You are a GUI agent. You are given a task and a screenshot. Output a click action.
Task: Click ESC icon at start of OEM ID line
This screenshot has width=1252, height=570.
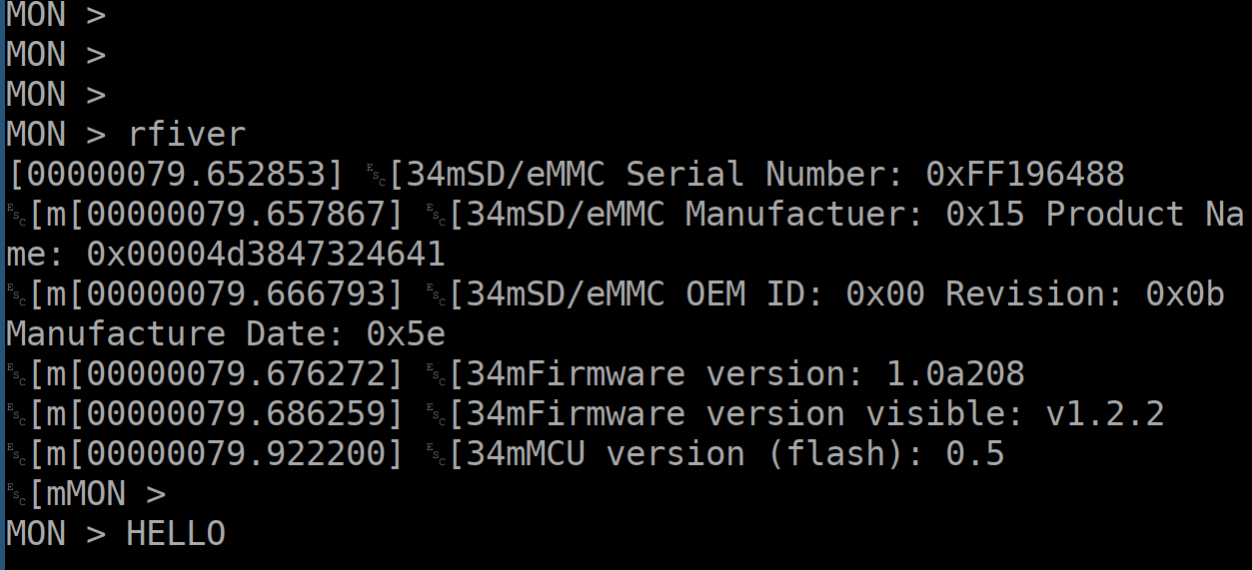click(x=17, y=293)
